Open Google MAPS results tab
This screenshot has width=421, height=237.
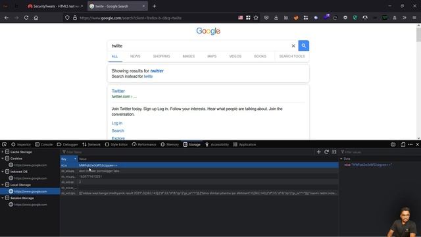[x=212, y=57]
